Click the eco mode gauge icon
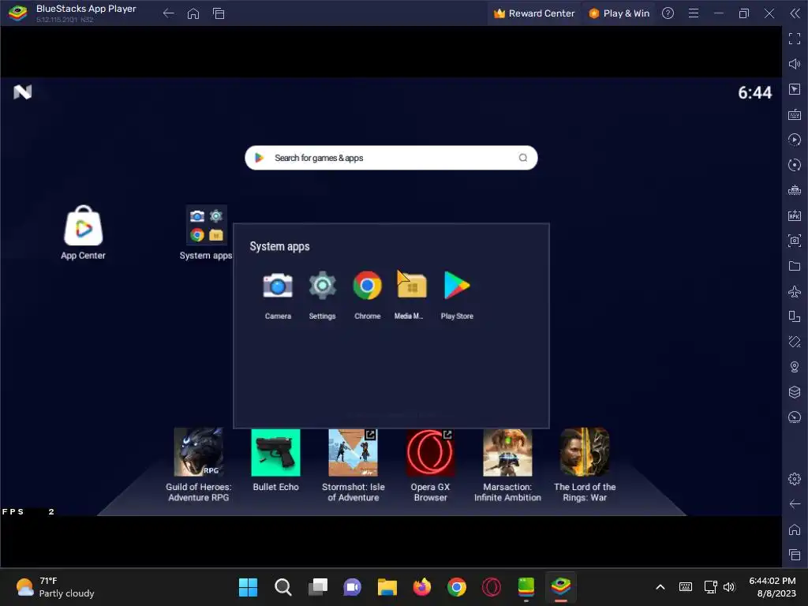This screenshot has width=808, height=606. click(795, 417)
